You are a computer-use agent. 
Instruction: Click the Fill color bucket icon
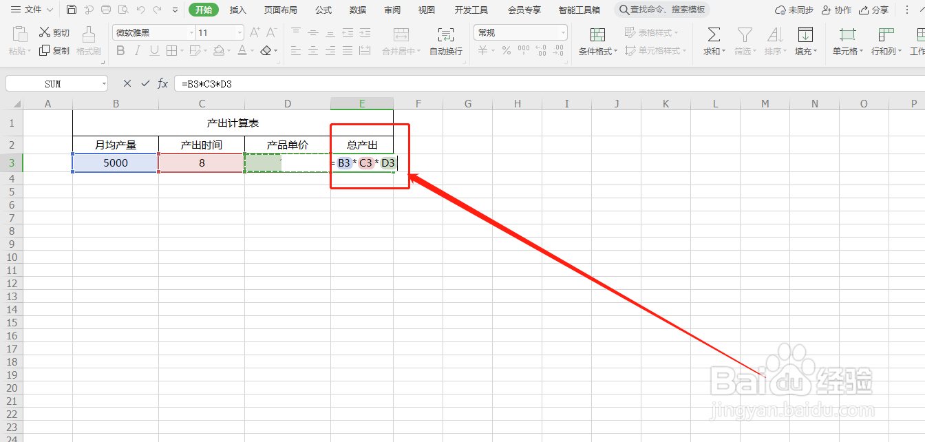[218, 50]
